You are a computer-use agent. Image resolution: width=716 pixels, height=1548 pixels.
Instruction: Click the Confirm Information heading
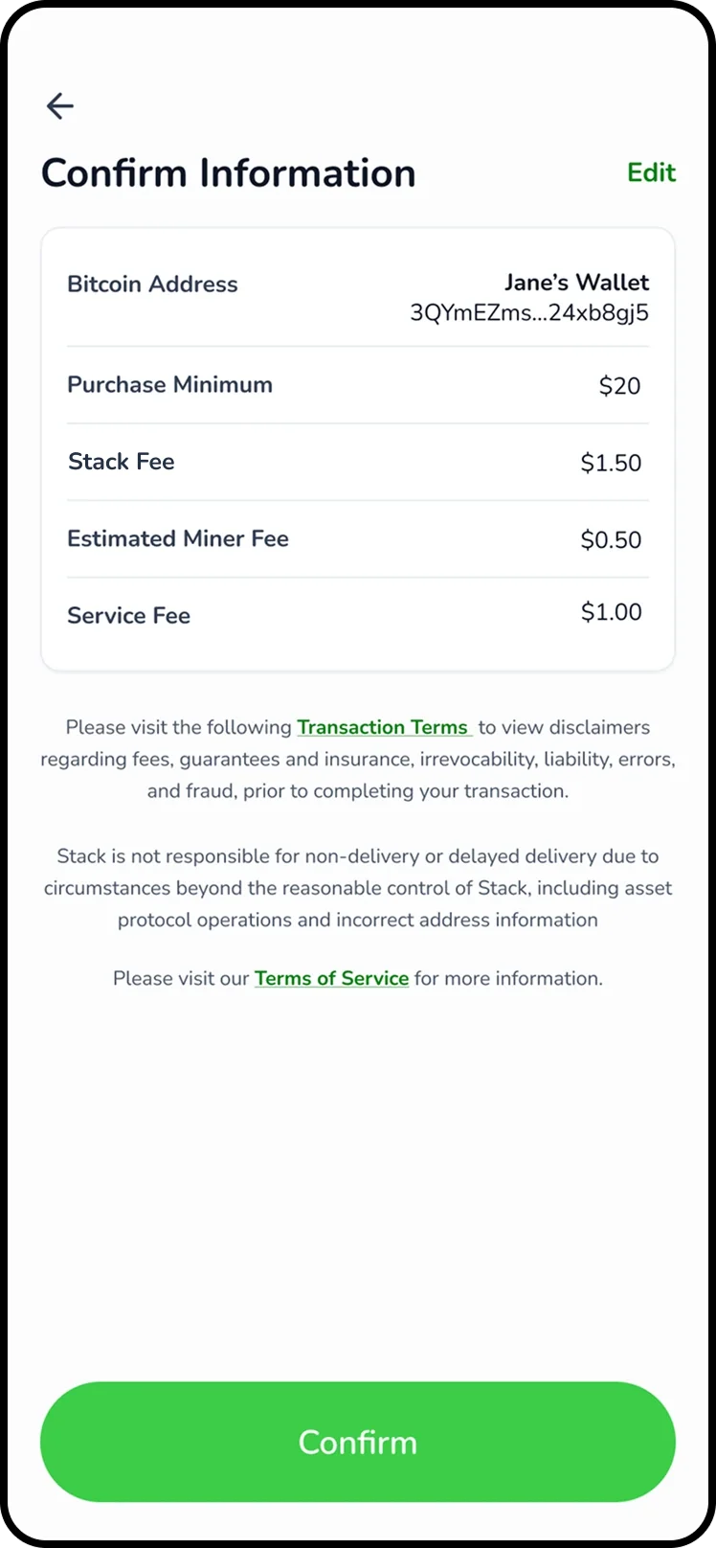(228, 173)
